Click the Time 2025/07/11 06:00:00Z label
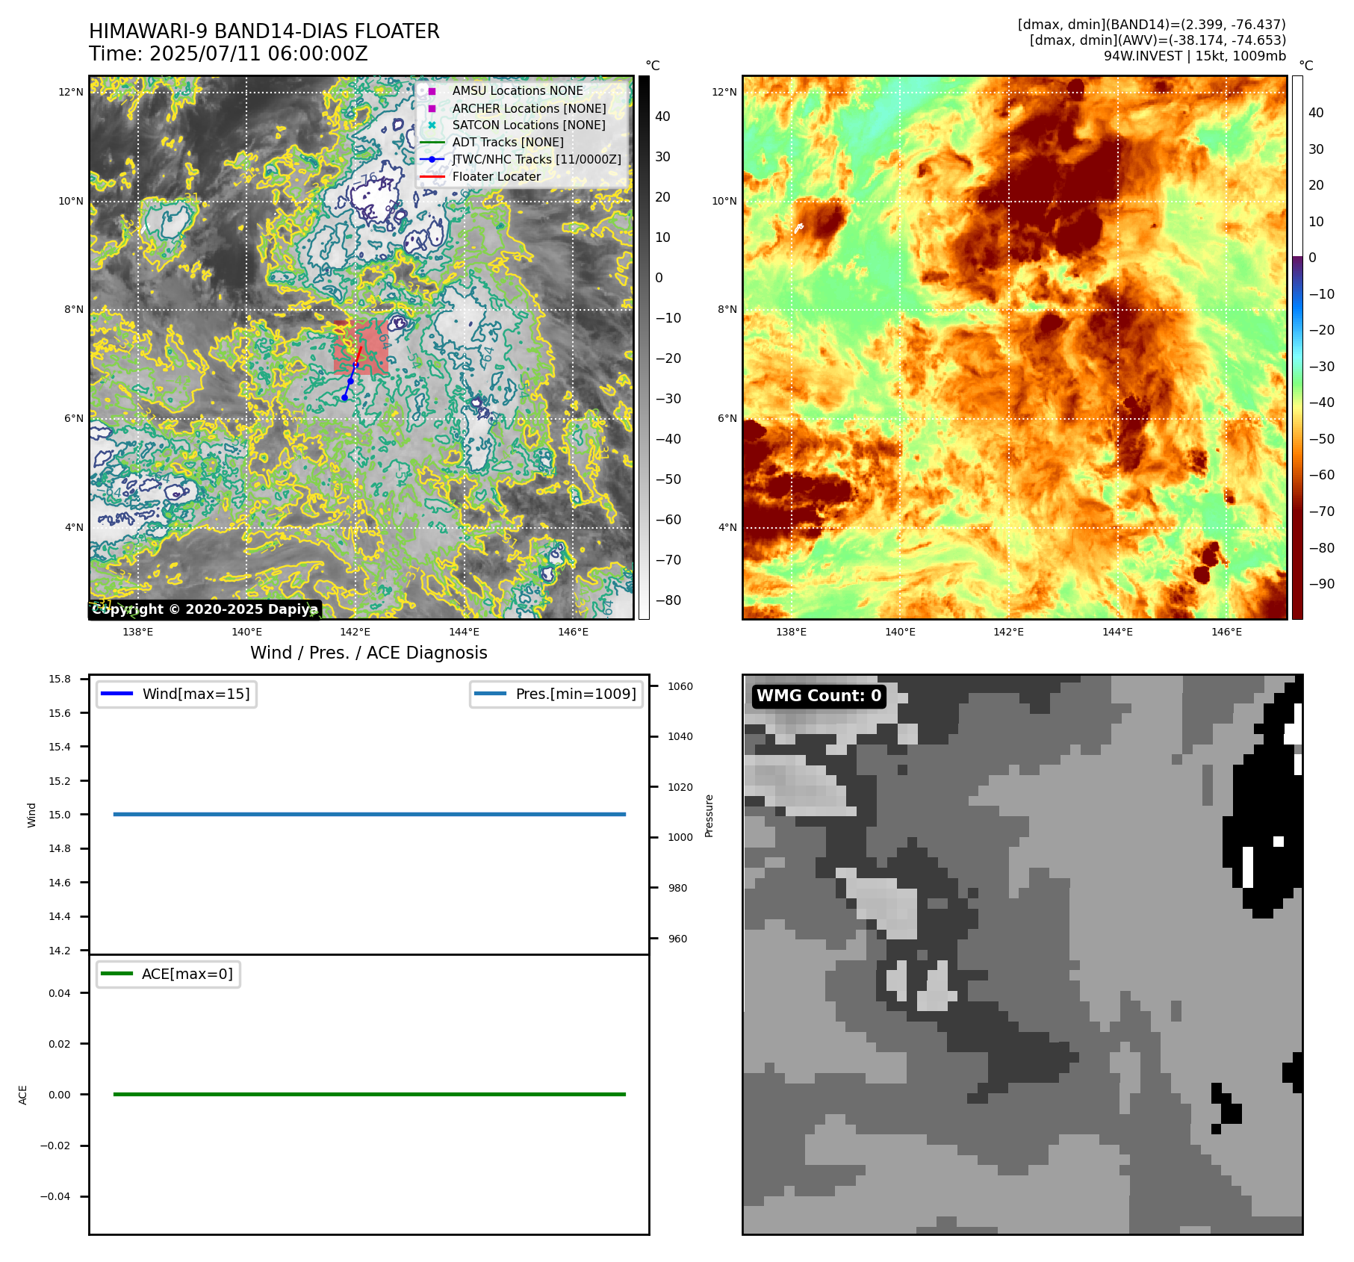This screenshot has width=1354, height=1262. [x=229, y=54]
